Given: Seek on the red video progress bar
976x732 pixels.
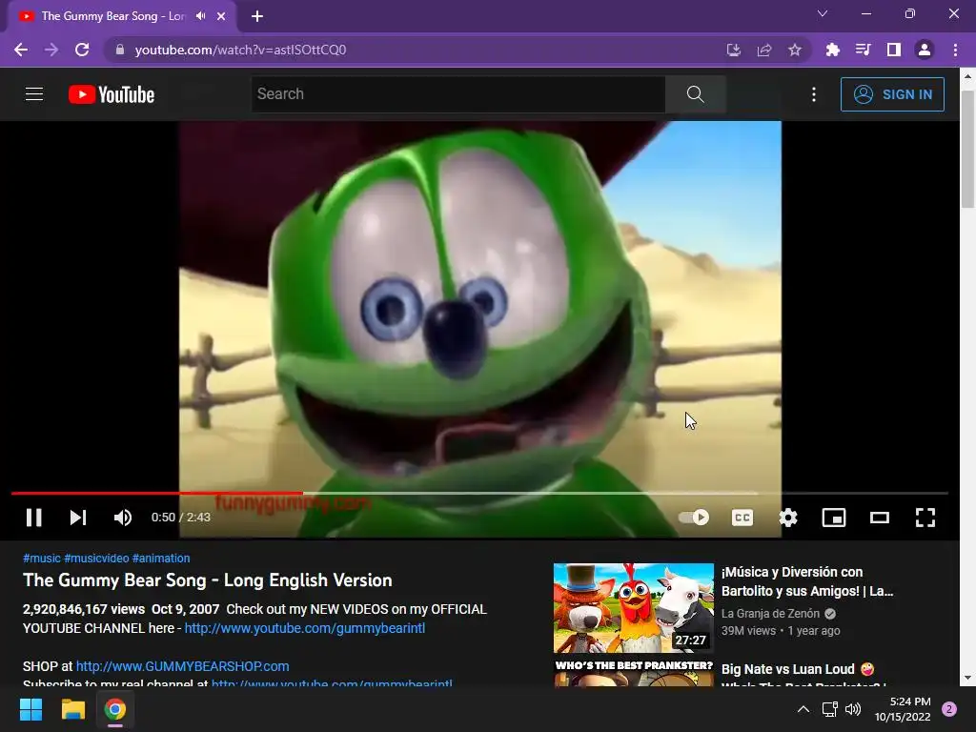Looking at the screenshot, I should click(479, 493).
